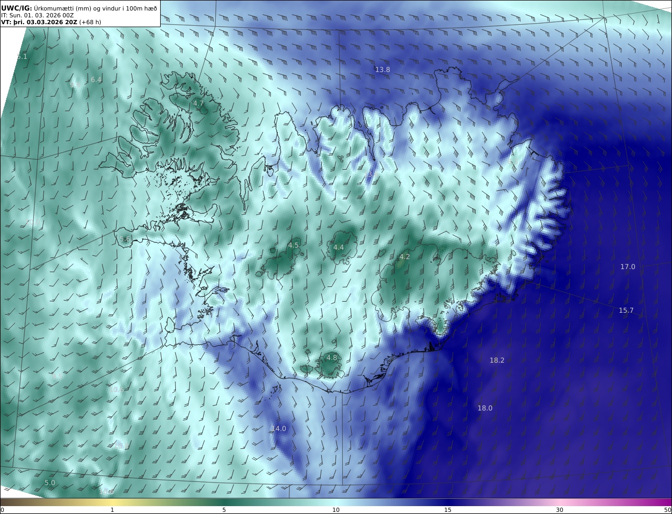Click the 4.7 value over the Westfjords
The image size is (672, 514).
coord(198,104)
